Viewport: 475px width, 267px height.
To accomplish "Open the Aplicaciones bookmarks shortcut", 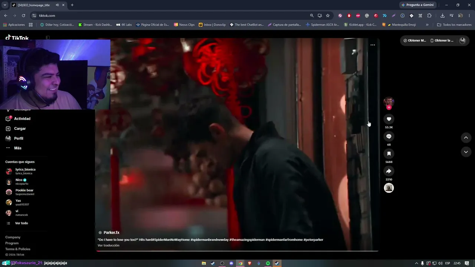I will coord(14,25).
